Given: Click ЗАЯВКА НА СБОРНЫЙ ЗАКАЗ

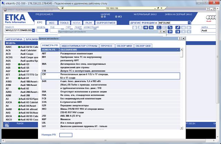Looking at the screenshot, I should [x=179, y=14].
